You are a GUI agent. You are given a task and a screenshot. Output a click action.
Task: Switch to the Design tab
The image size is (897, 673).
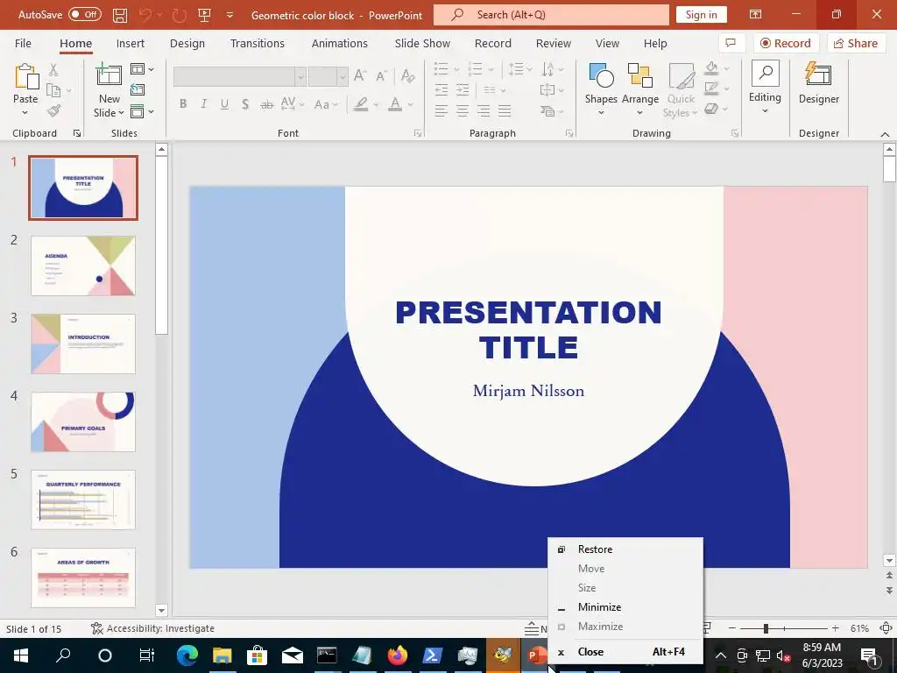(x=187, y=44)
